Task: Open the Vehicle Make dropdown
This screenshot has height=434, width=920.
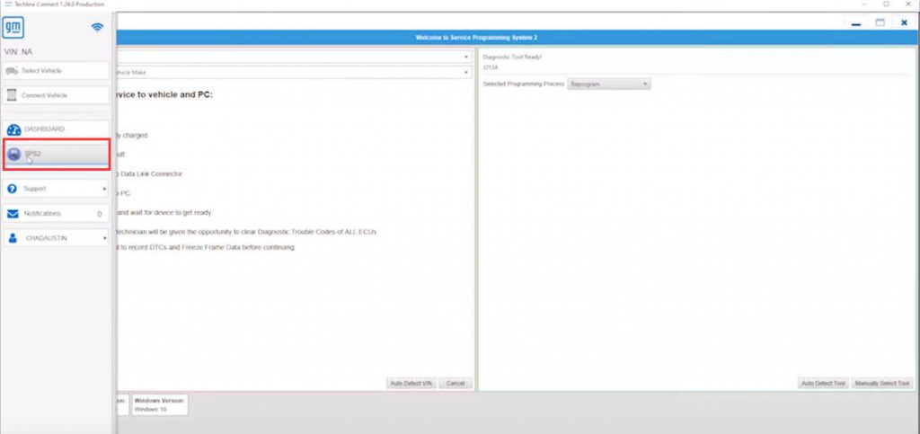Action: tap(466, 72)
